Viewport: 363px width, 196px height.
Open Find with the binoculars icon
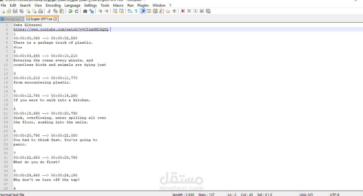(85, 11)
